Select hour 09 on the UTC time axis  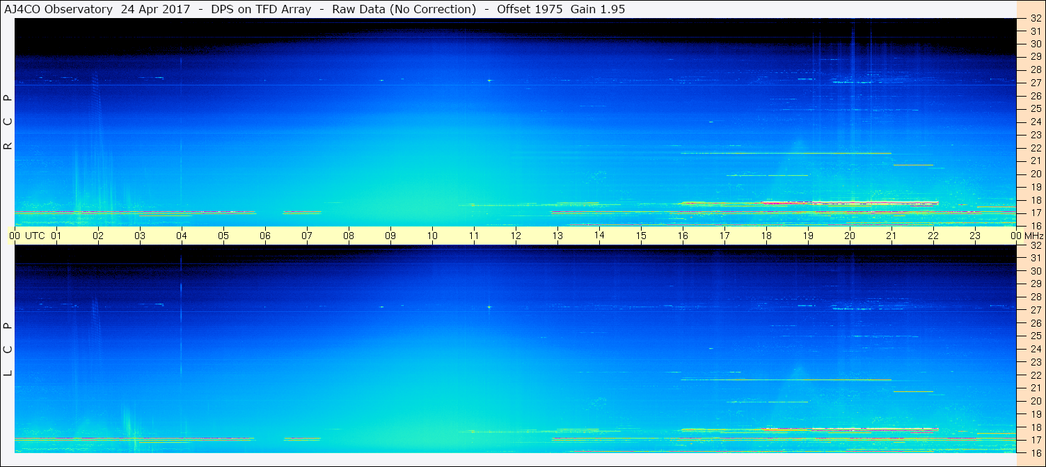pos(390,236)
